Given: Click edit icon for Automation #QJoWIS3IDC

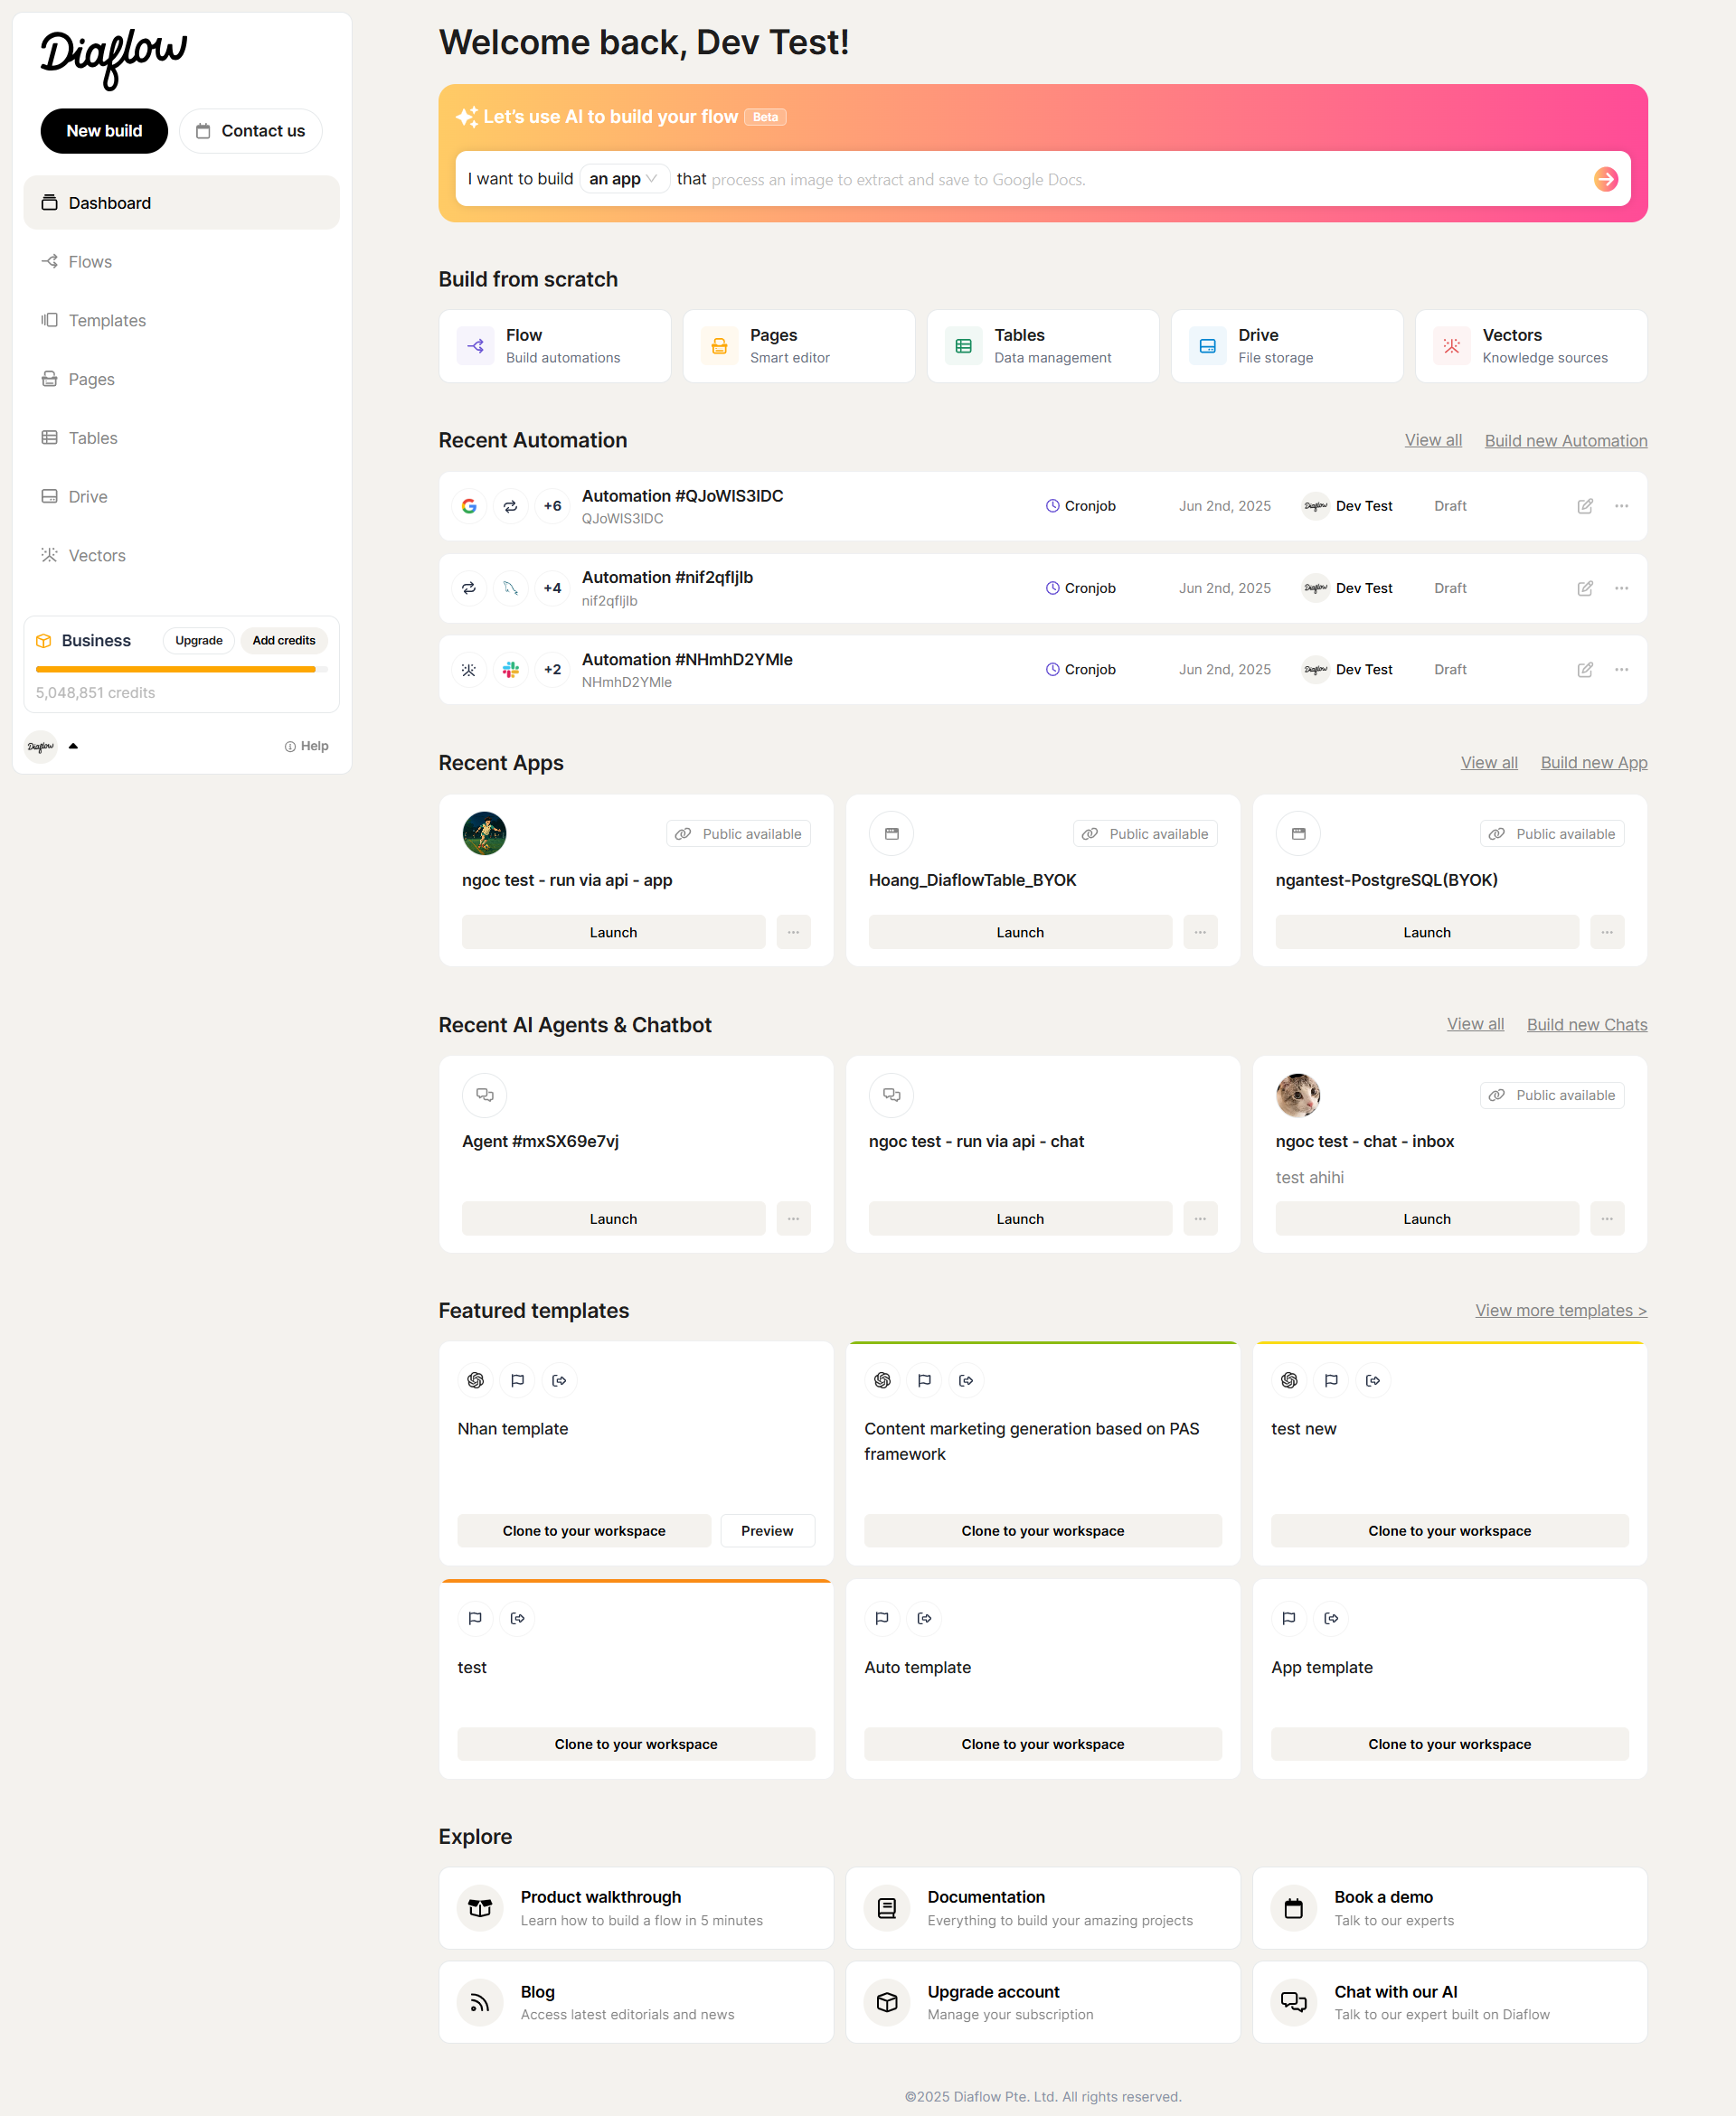Looking at the screenshot, I should pos(1584,506).
